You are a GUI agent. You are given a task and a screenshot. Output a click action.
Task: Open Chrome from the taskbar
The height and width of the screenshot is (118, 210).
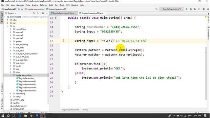31,116
